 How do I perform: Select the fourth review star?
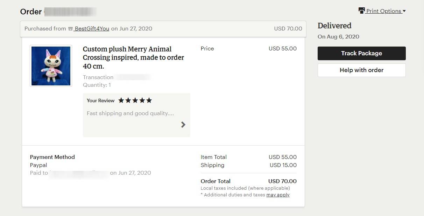[x=142, y=100]
